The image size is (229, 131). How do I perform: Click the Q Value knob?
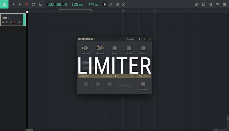(x=98, y=84)
